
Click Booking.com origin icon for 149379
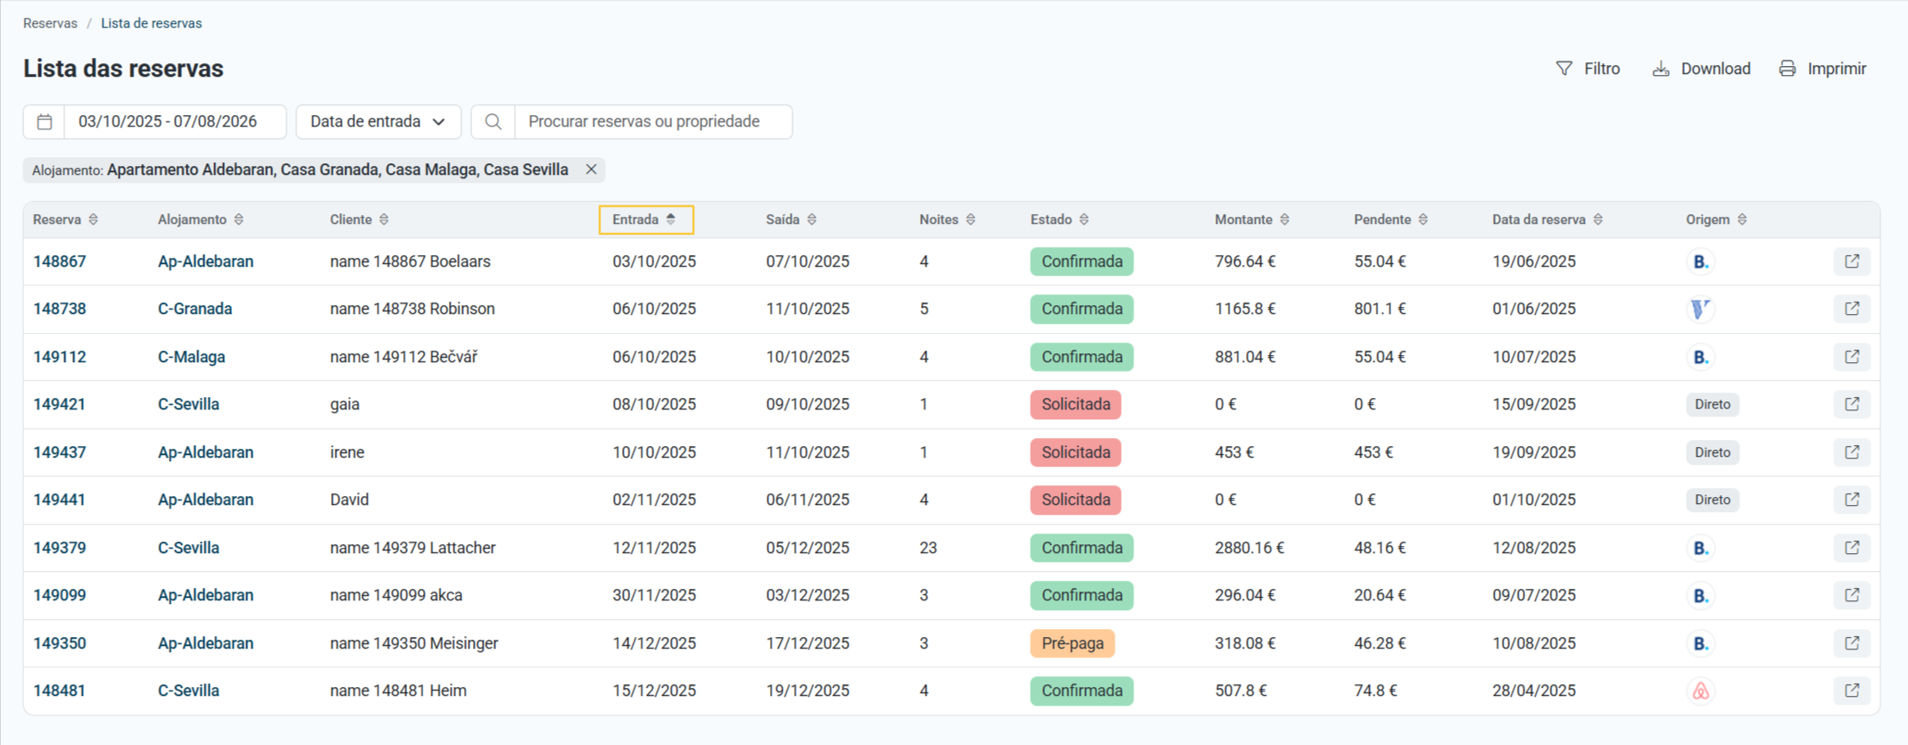pos(1701,548)
